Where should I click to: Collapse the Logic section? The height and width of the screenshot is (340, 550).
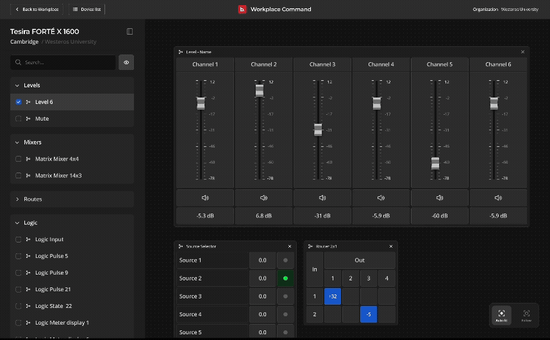tap(17, 223)
